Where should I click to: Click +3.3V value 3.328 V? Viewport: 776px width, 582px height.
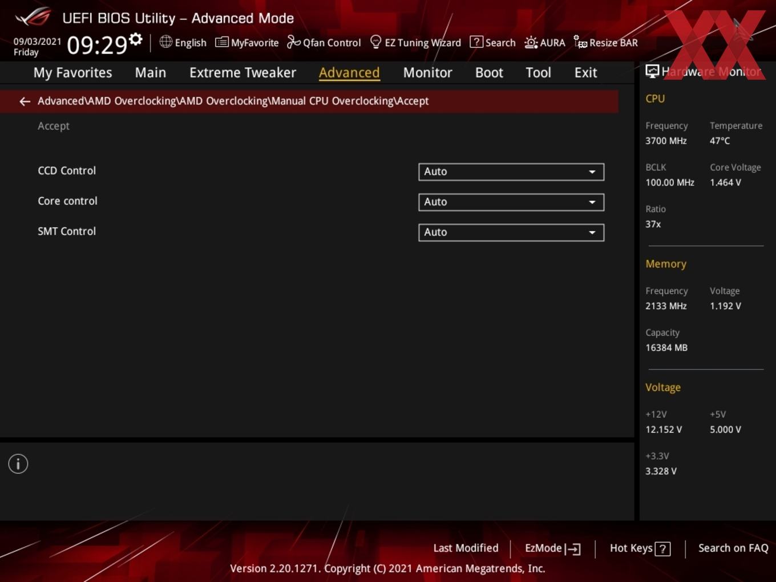tap(661, 471)
